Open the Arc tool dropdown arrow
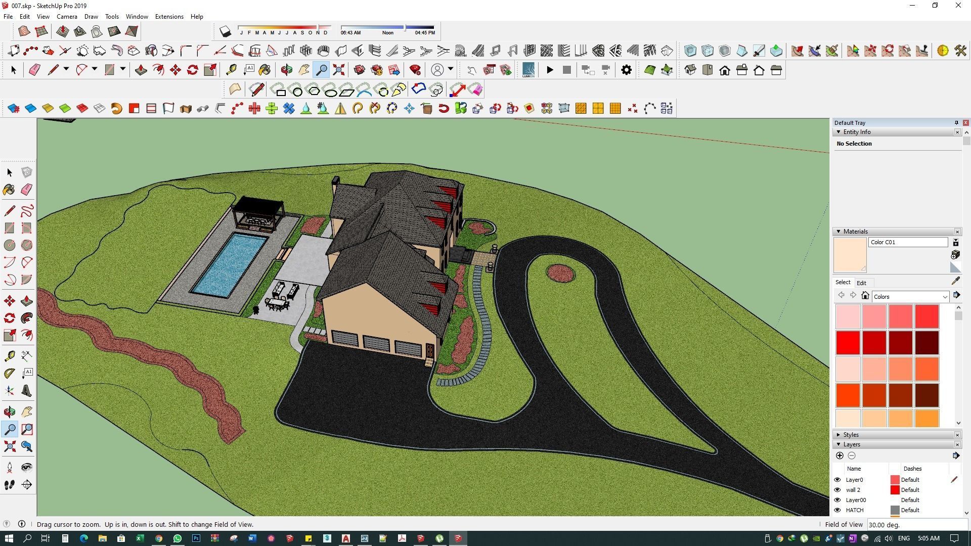Image resolution: width=971 pixels, height=546 pixels. (x=94, y=69)
